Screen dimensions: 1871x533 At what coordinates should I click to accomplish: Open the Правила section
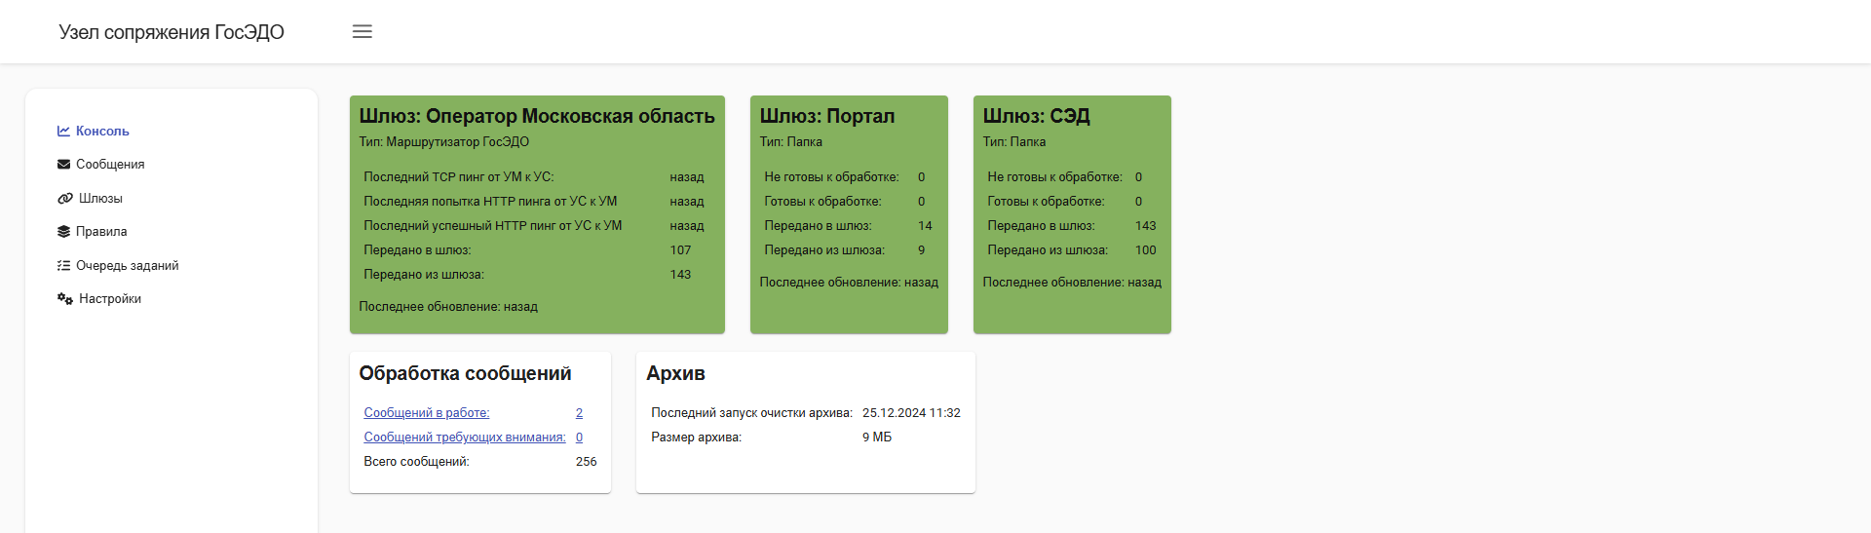(x=101, y=231)
